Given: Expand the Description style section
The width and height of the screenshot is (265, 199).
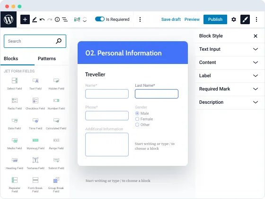Looking at the screenshot, I should click(x=229, y=102).
